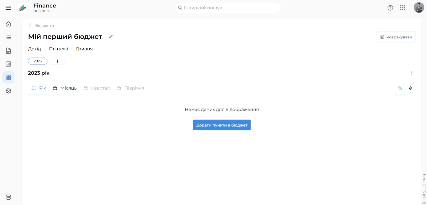The image size is (427, 205).
Task: Open the apps grid launcher
Action: (402, 8)
